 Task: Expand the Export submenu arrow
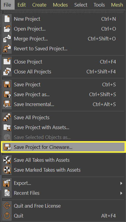point(121,183)
